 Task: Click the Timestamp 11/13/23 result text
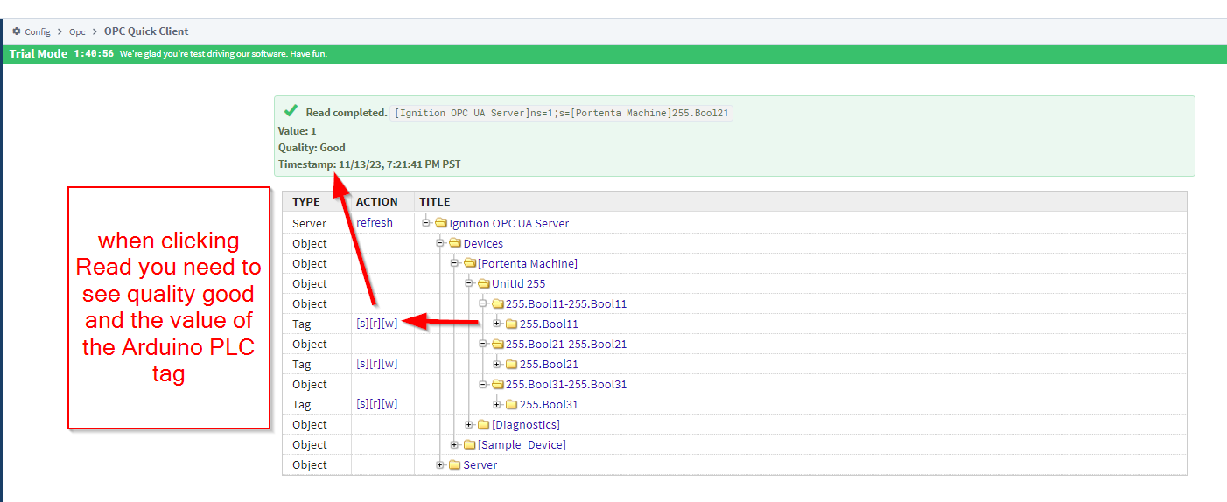click(369, 164)
